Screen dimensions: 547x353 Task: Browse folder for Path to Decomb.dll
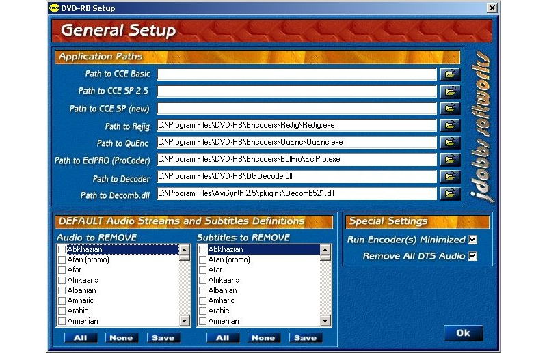(x=450, y=193)
